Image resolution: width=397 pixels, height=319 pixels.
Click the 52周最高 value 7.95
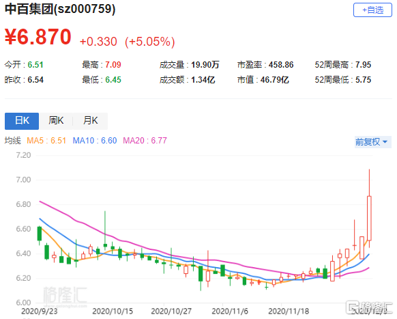363,65
